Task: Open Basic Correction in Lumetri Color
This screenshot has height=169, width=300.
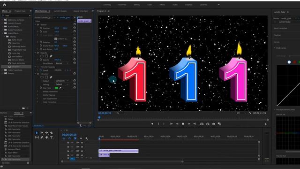Action: (x=280, y=28)
